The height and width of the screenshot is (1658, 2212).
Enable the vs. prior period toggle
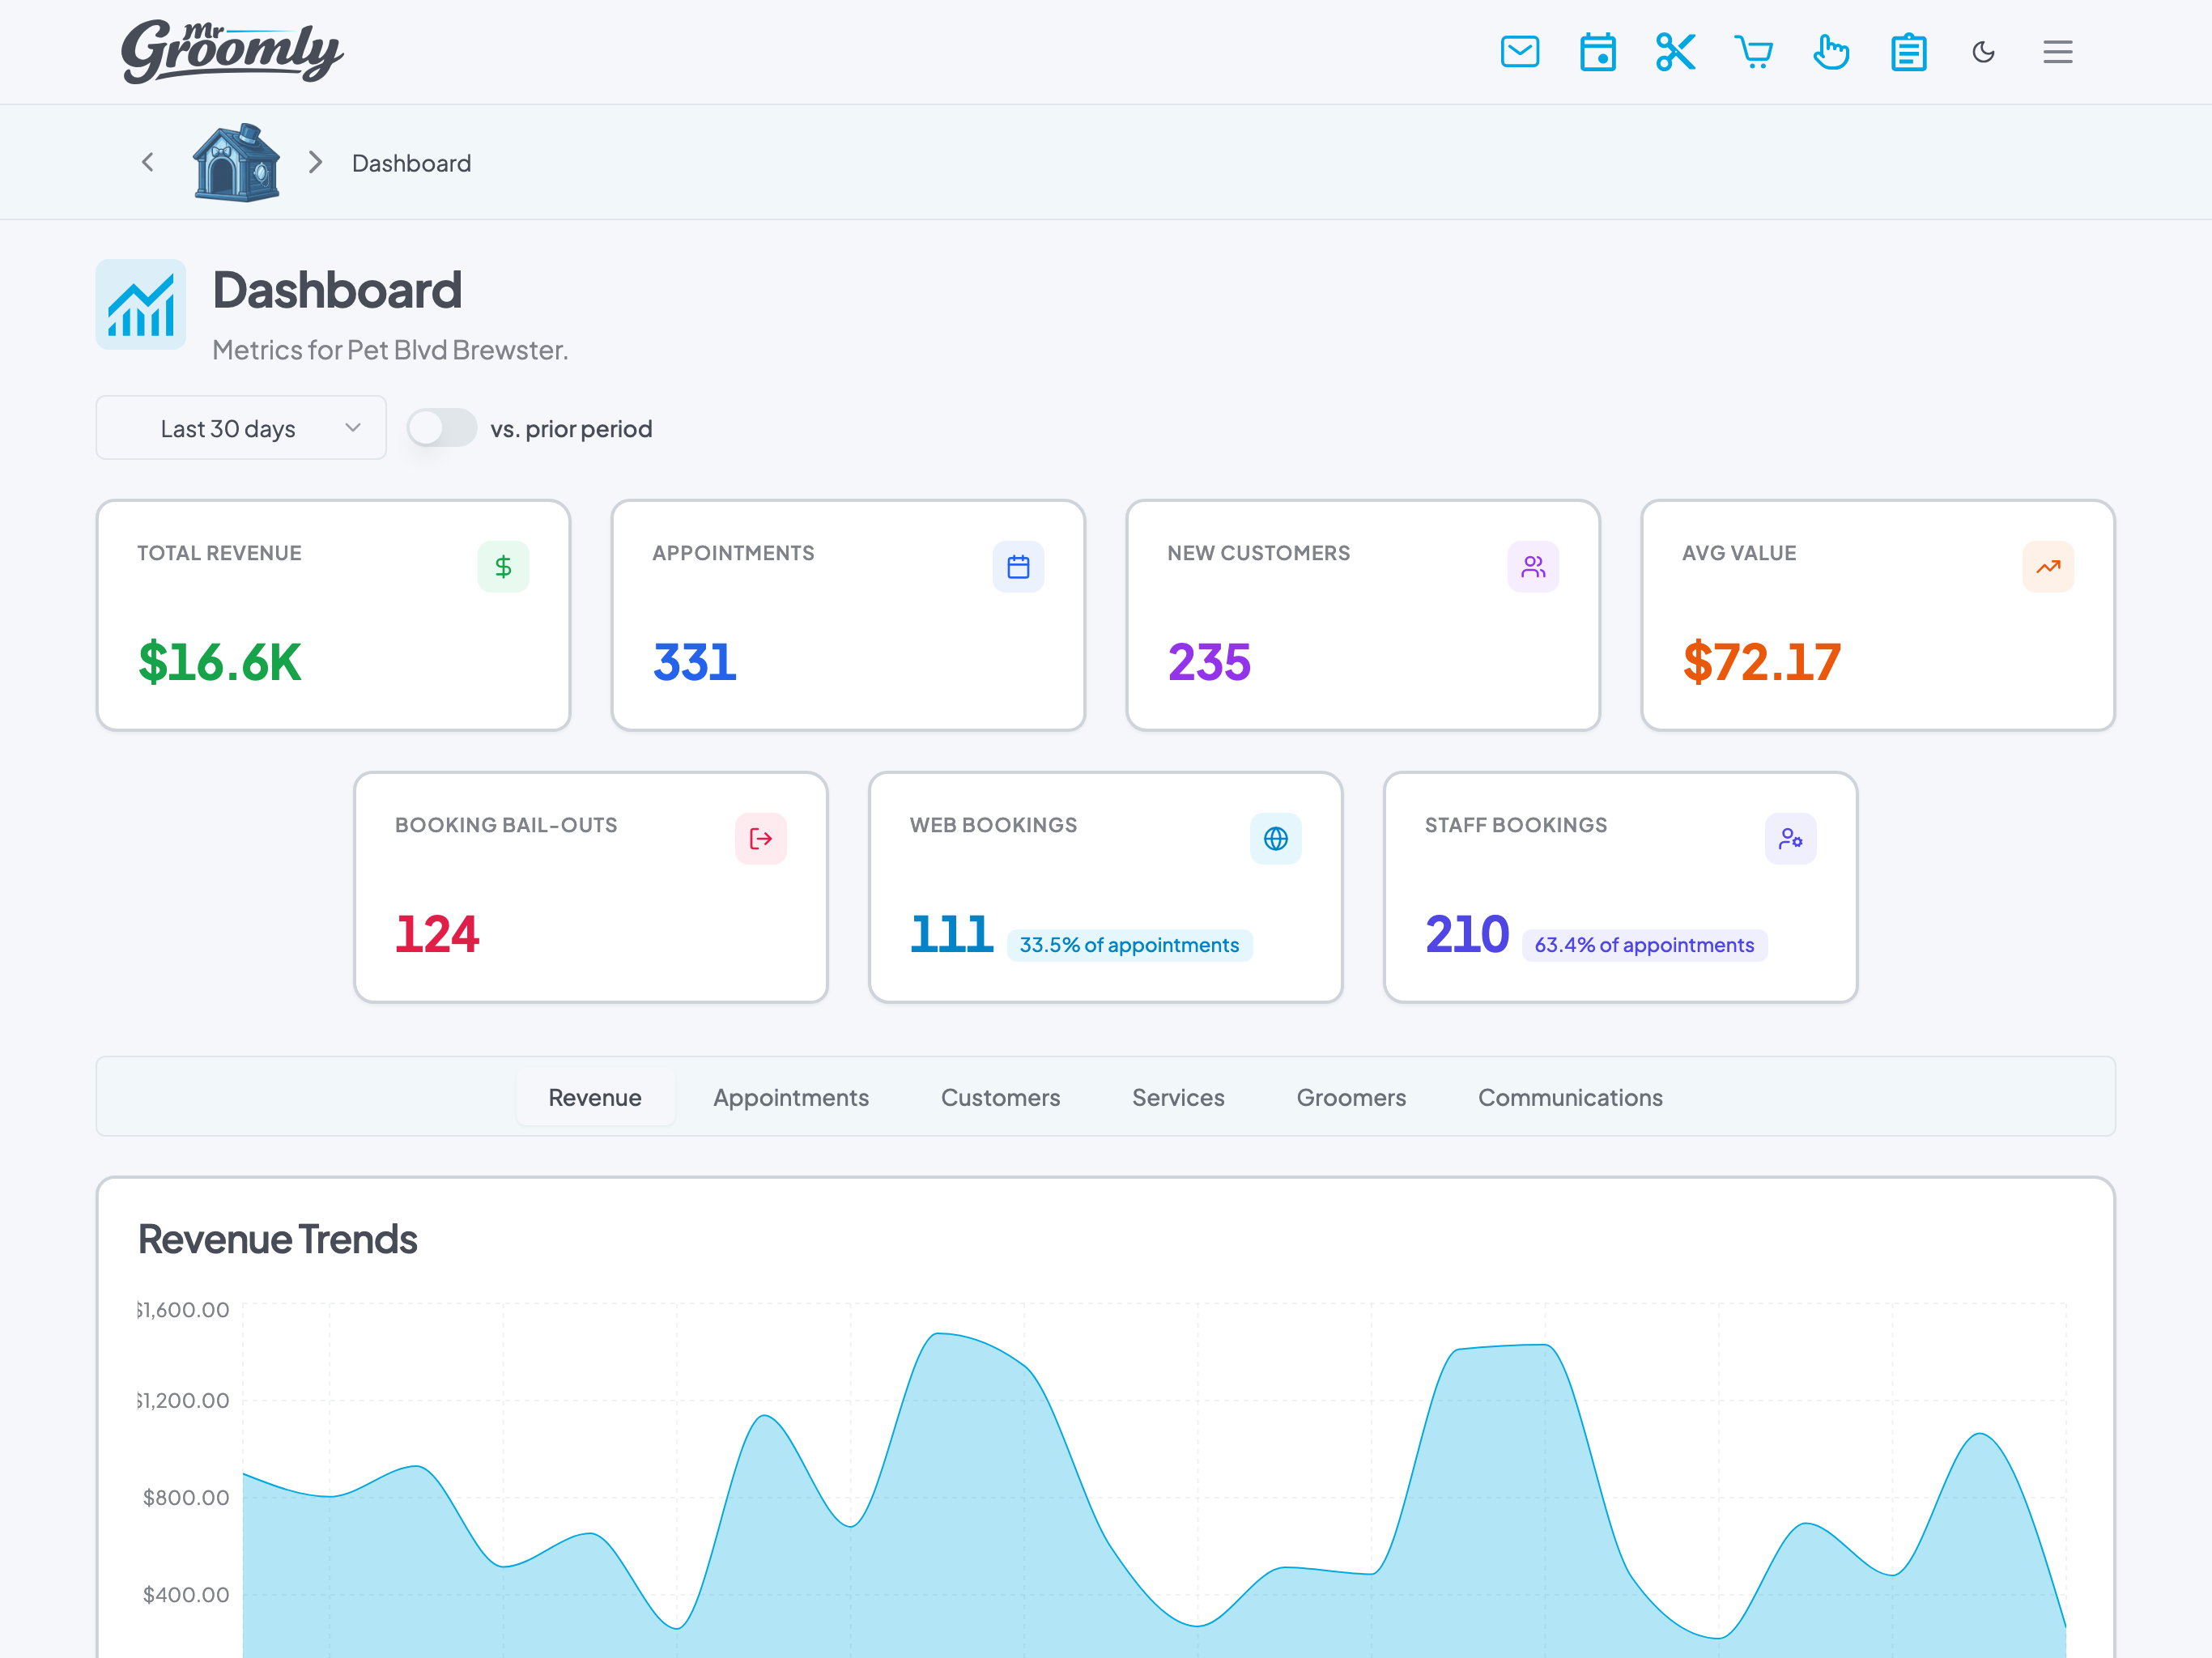[441, 428]
